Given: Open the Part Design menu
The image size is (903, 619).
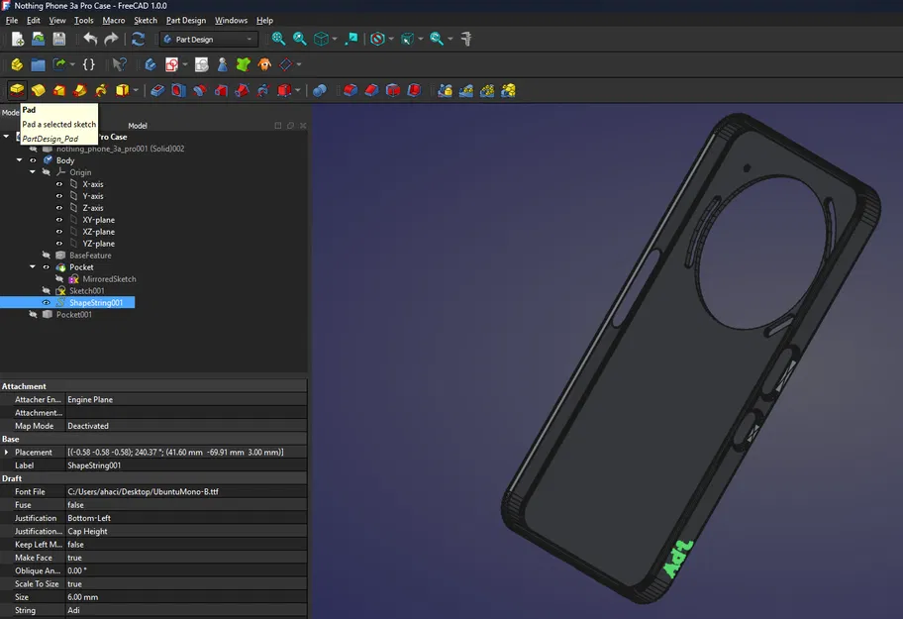Looking at the screenshot, I should [186, 20].
